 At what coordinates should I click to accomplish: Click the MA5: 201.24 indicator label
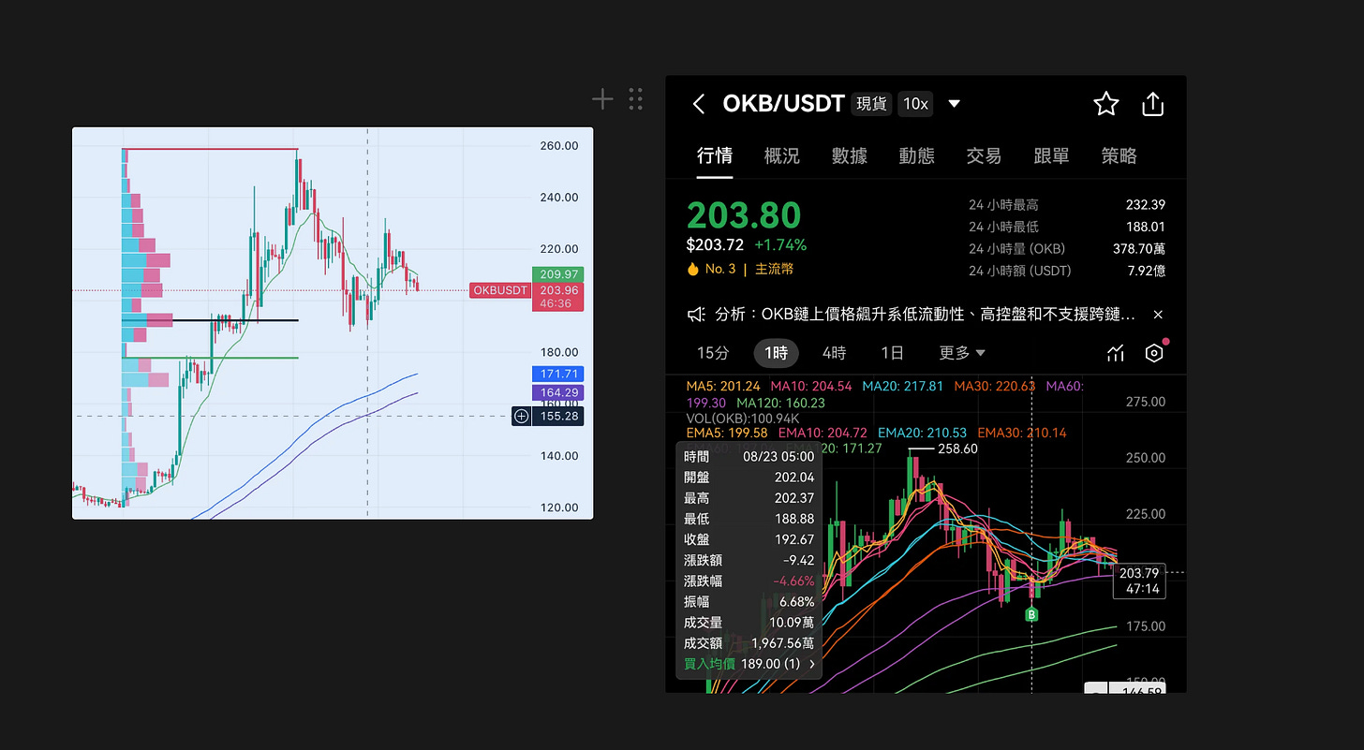tap(724, 386)
